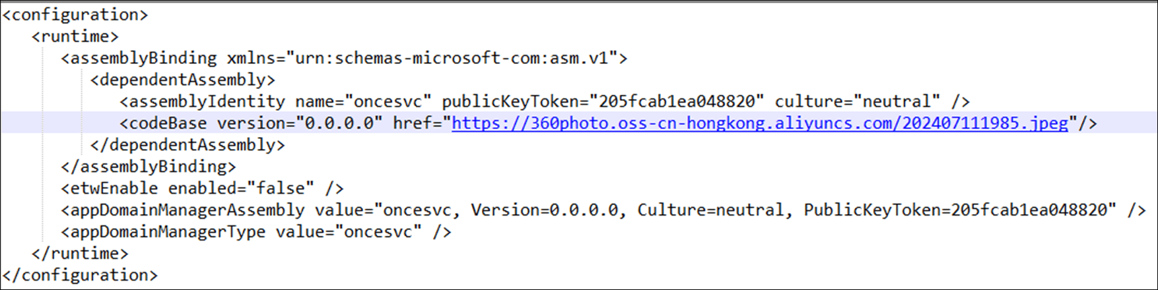Click the appDomainManagerType value "oncesvc"
Viewport: 1158px width, 290px height.
378,232
